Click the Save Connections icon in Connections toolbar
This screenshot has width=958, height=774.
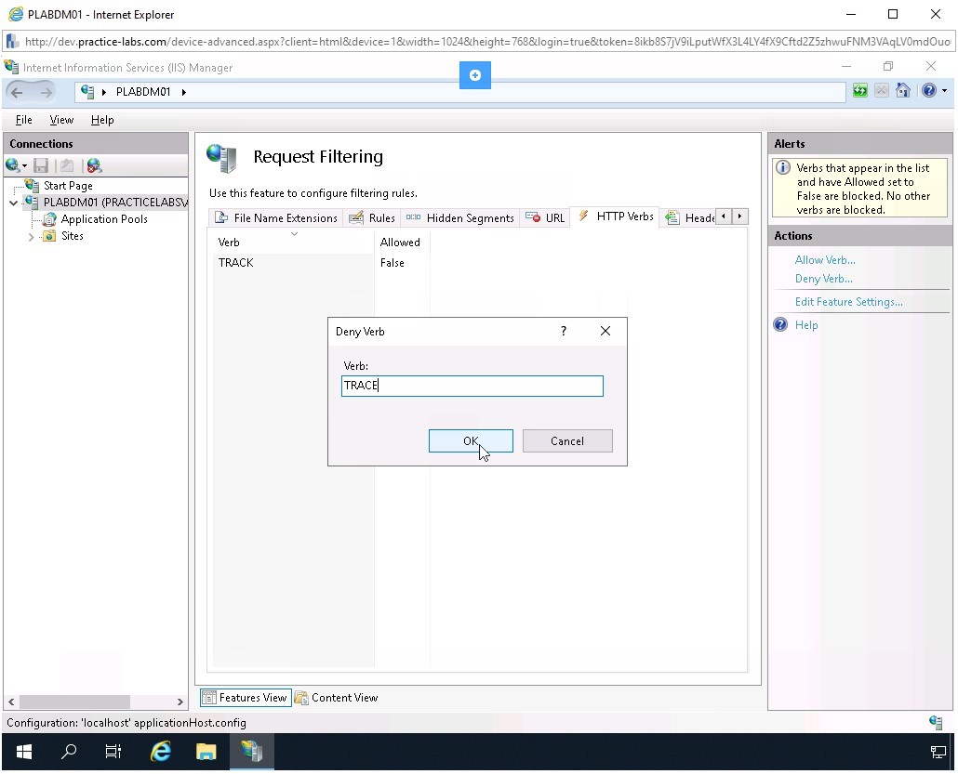coord(39,164)
